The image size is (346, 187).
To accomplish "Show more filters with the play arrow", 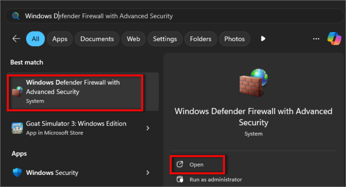I will point(263,39).
